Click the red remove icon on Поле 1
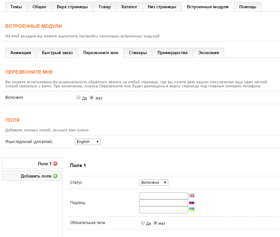This screenshot has width=280, height=237. pos(55,164)
